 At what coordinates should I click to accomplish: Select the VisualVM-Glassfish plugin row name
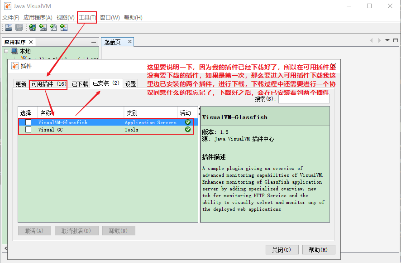click(x=63, y=122)
